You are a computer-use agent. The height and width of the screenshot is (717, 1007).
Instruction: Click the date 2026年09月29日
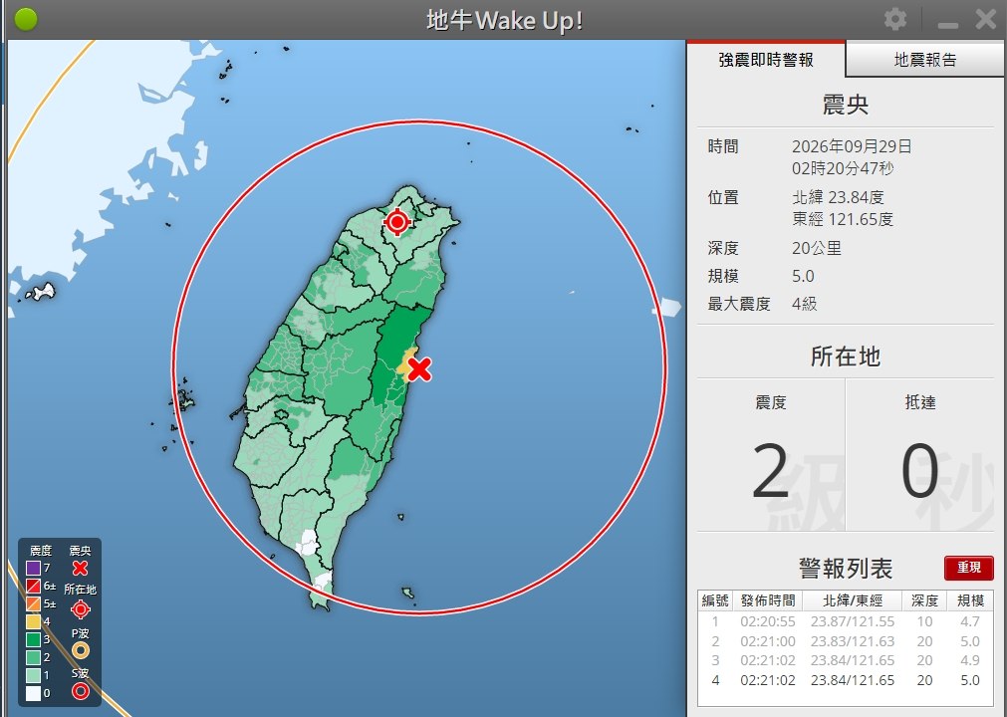pos(852,146)
